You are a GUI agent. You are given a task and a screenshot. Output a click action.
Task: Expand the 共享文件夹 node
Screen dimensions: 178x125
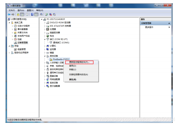click(13, 33)
